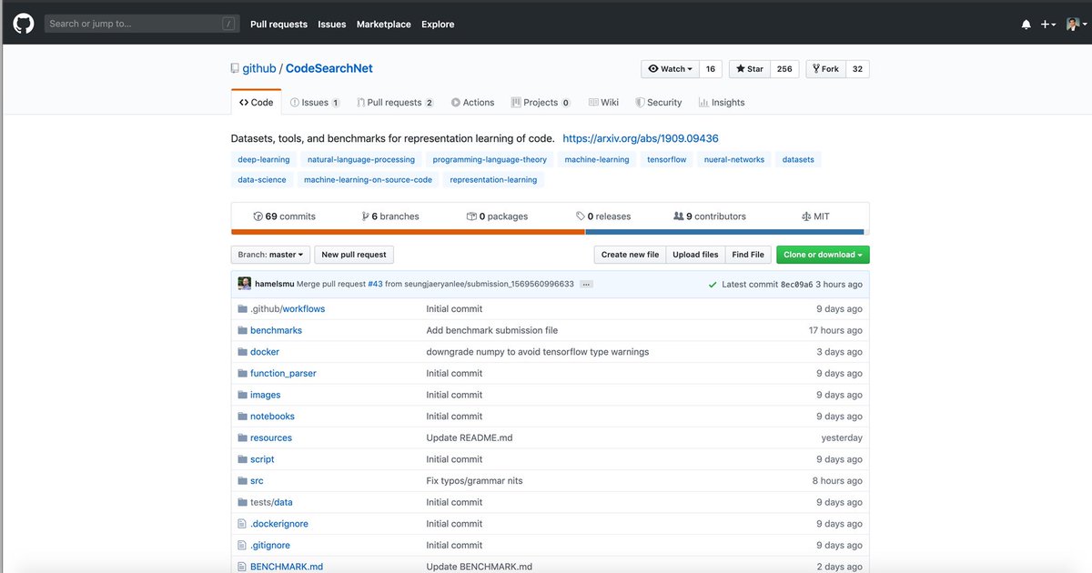Select the deep-learning topic tag
The image size is (1092, 573).
click(x=264, y=159)
